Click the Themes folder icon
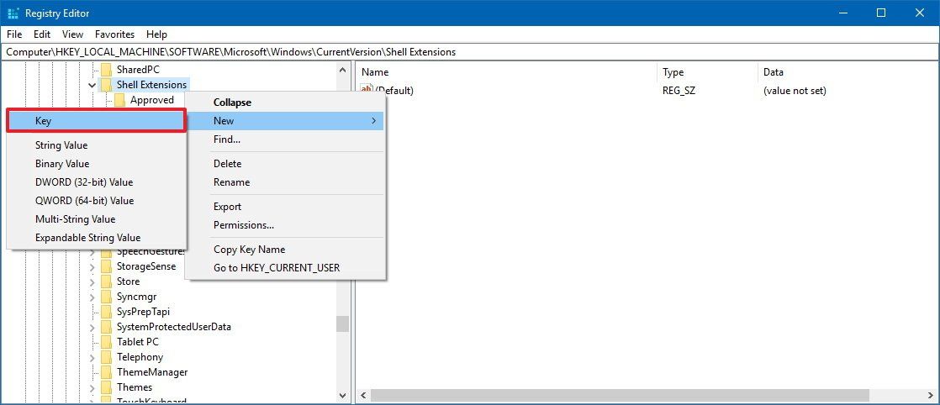The height and width of the screenshot is (405, 940). click(x=106, y=387)
